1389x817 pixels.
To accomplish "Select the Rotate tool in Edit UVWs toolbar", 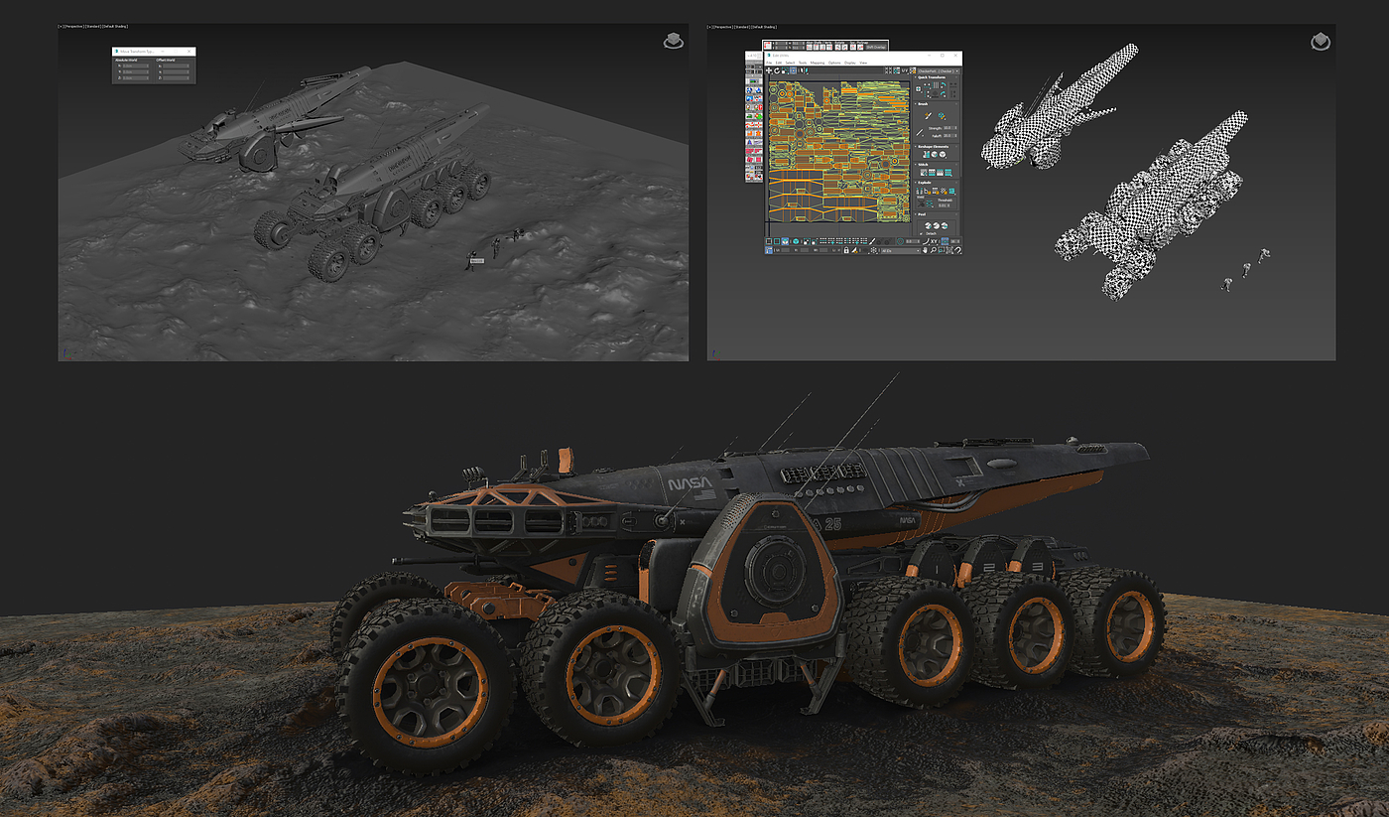I will coord(777,70).
